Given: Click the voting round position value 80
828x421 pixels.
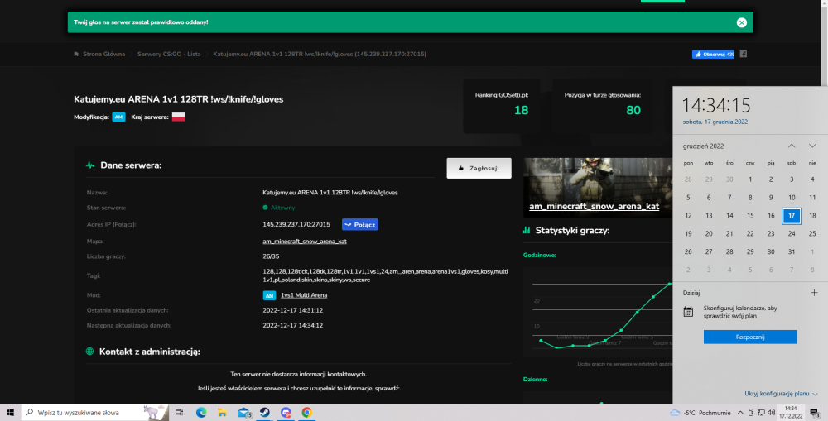Looking at the screenshot, I should [x=633, y=110].
